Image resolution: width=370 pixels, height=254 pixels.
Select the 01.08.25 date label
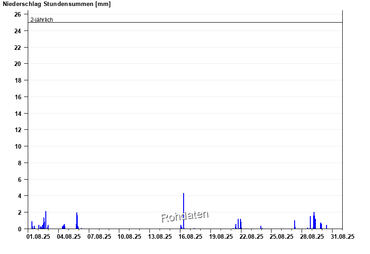coord(38,236)
